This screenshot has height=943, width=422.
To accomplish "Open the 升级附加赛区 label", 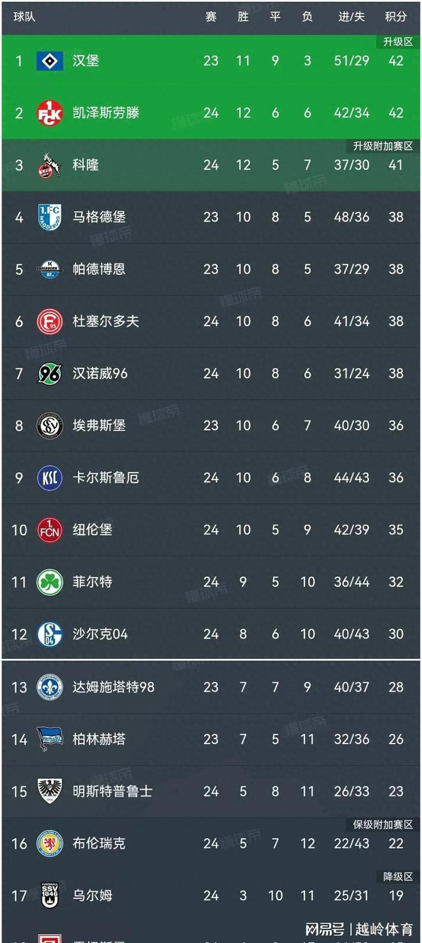I will pyautogui.click(x=384, y=145).
